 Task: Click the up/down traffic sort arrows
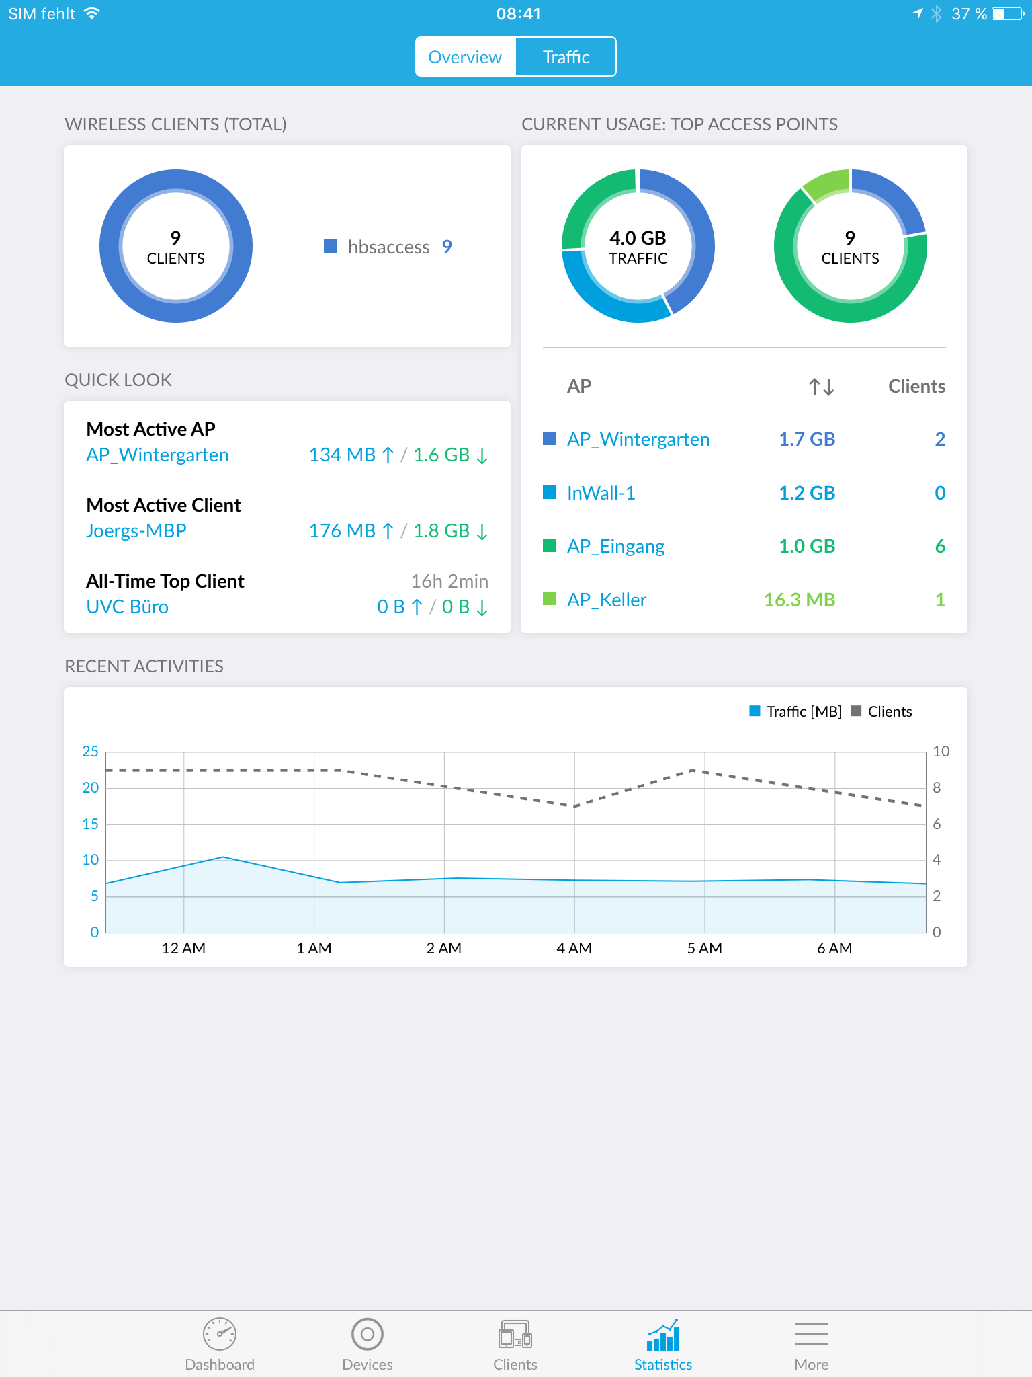821,387
